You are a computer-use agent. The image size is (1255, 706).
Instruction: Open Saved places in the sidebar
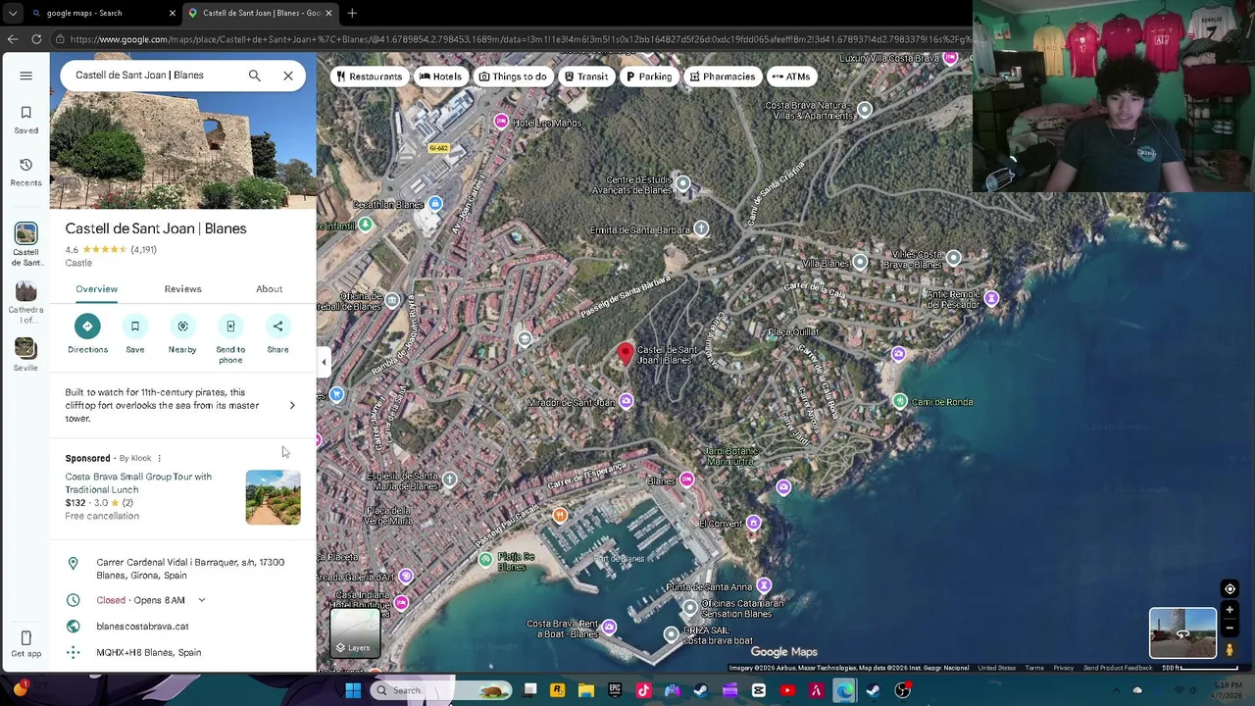point(25,120)
